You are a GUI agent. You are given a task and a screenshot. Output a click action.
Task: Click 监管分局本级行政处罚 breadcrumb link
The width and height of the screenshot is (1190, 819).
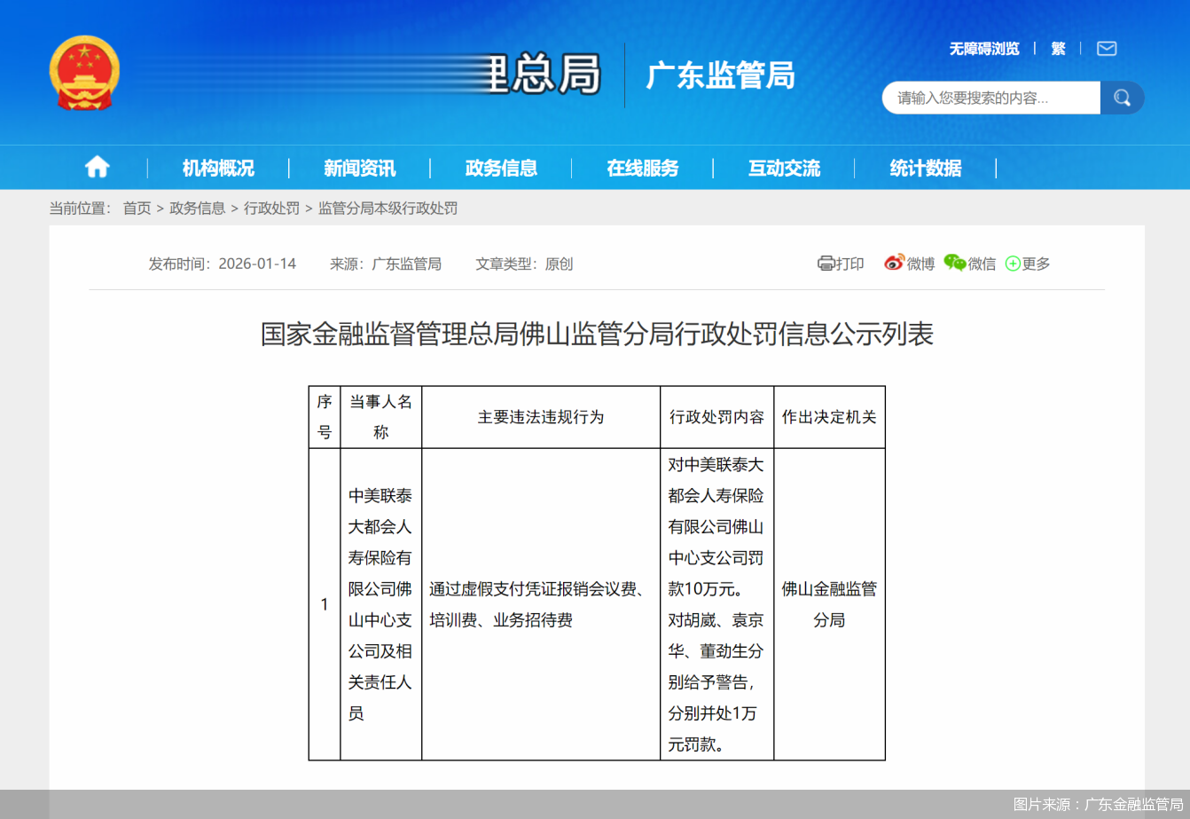(x=388, y=209)
